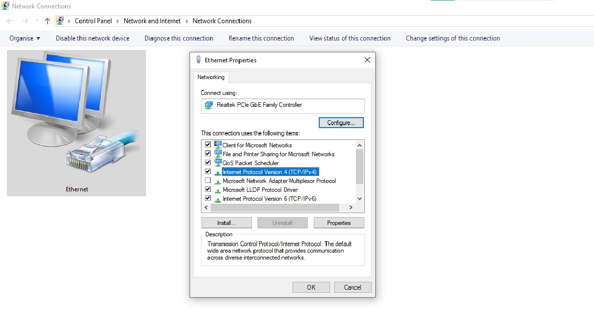The width and height of the screenshot is (594, 311).
Task: Click the horizontal scrollbar right arrow
Action: tap(351, 208)
